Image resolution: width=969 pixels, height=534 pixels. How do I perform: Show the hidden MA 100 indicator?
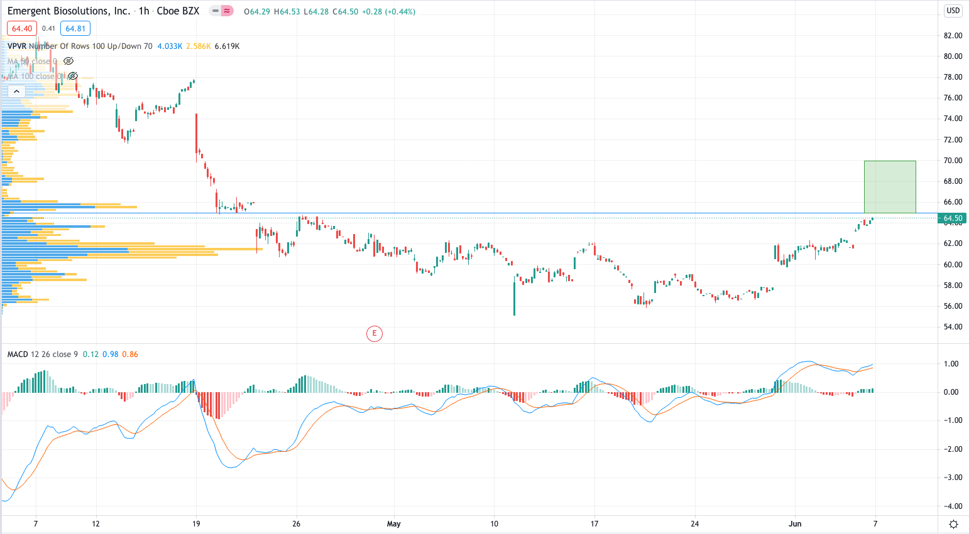[72, 76]
